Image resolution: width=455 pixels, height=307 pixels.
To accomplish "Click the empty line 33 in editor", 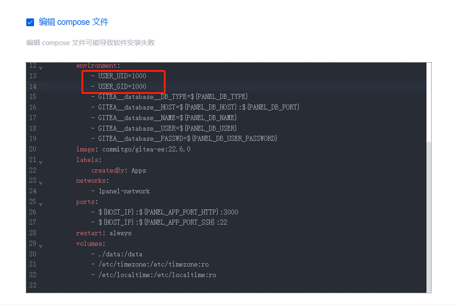I will point(184,285).
